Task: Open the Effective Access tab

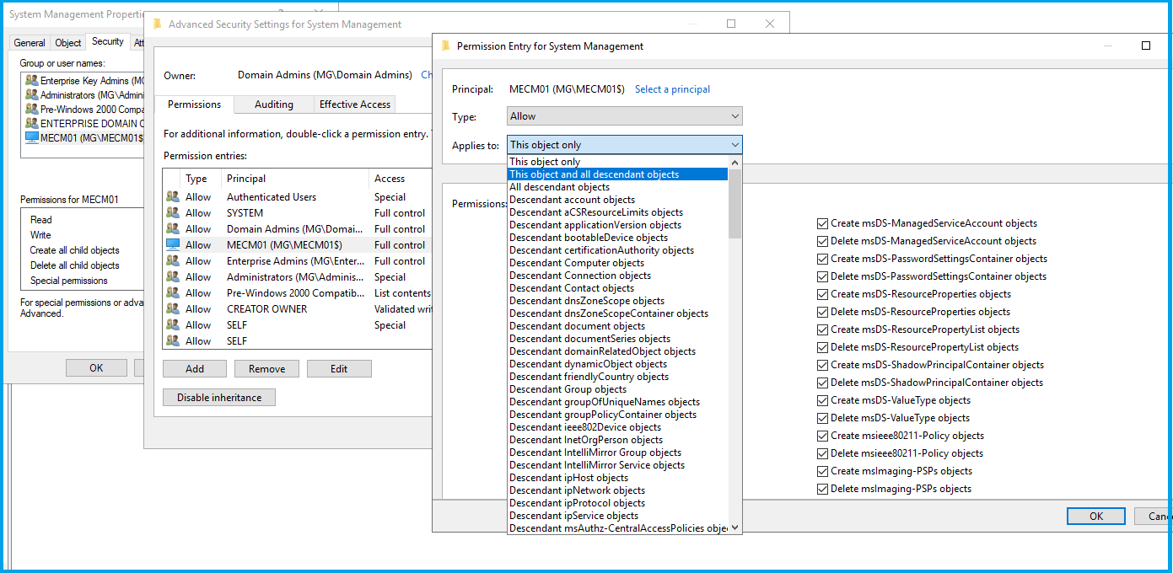Action: pos(354,104)
